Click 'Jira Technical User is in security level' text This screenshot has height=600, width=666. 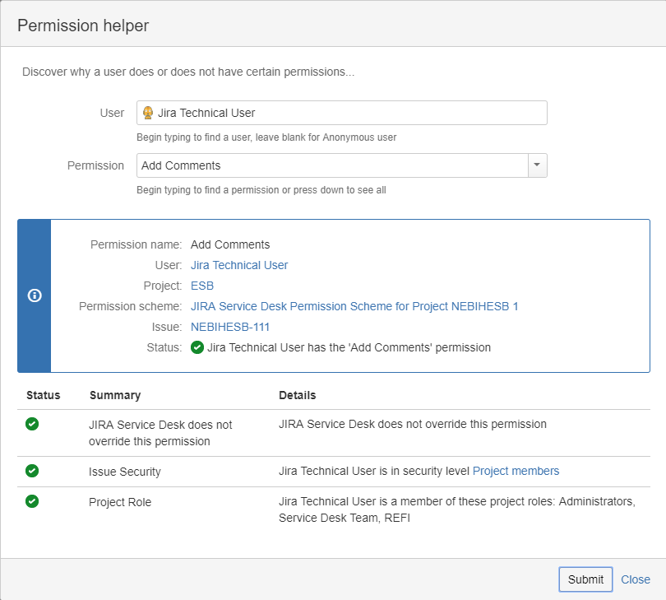tap(374, 471)
